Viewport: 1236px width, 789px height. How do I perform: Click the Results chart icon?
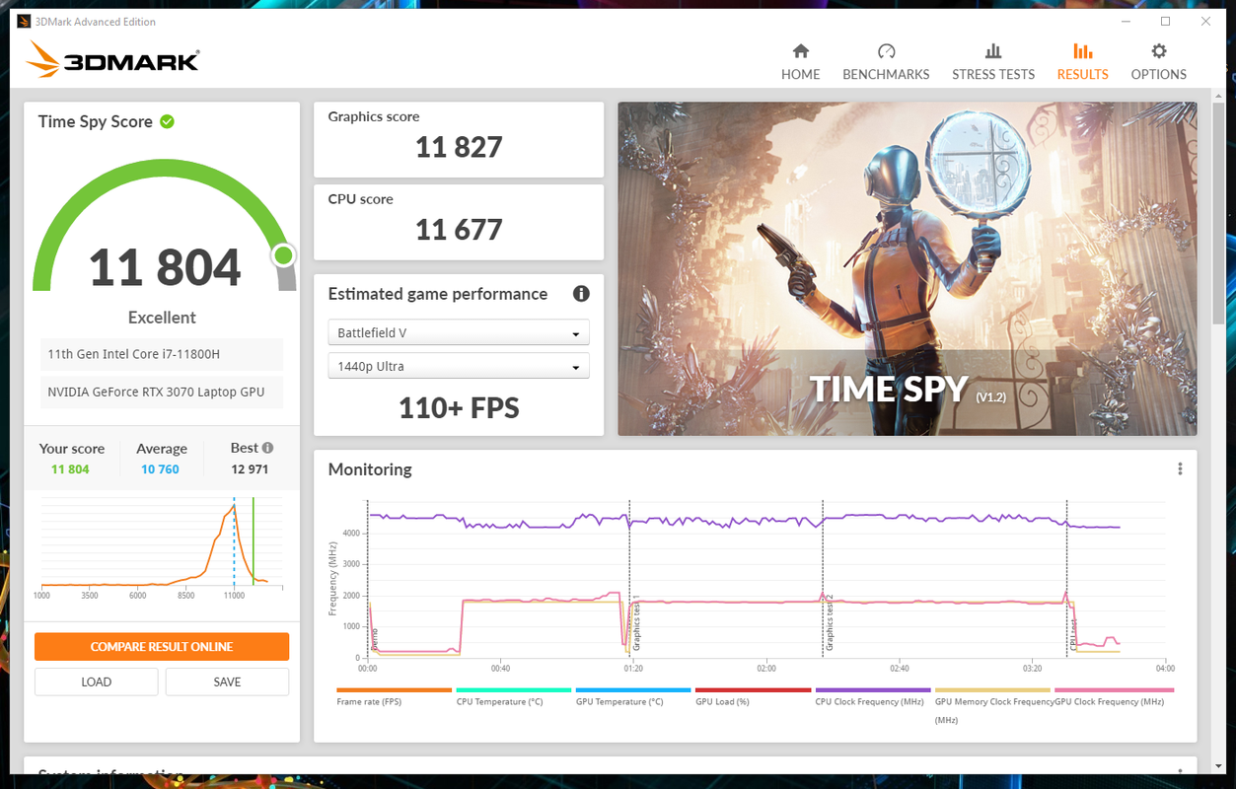(1082, 51)
